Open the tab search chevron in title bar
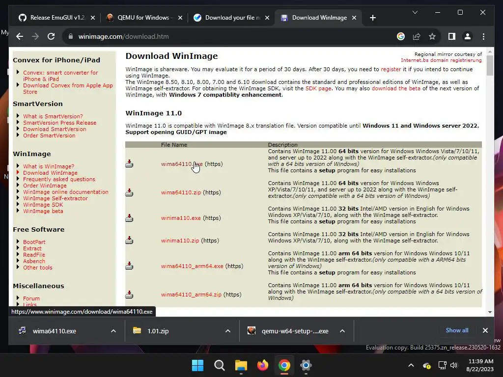The image size is (503, 377). (415, 12)
